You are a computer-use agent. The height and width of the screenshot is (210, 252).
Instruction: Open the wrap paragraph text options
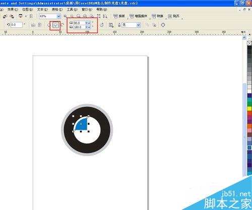[111, 25]
